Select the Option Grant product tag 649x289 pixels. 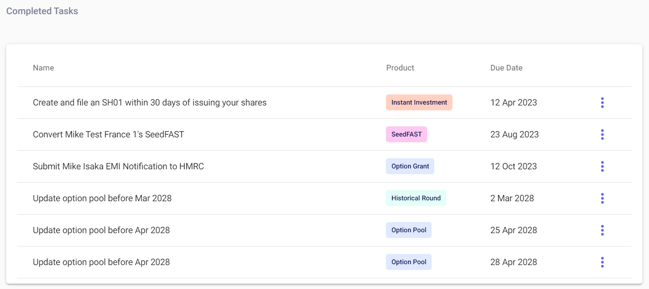point(410,166)
